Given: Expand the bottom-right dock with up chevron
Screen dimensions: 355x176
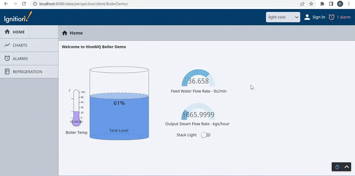Looking at the screenshot, I should [x=346, y=167].
